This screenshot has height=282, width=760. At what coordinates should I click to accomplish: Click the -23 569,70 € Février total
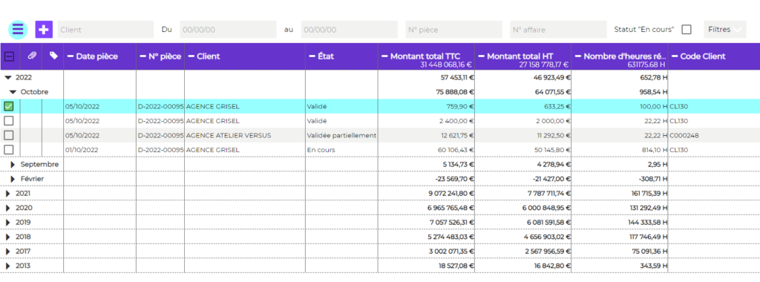[x=455, y=180]
